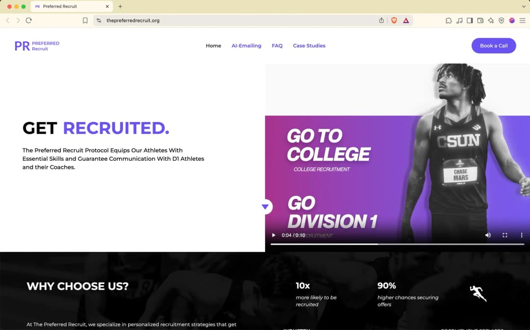Open the VPN shield icon
Viewport: 530px width, 330px height.
point(501,21)
